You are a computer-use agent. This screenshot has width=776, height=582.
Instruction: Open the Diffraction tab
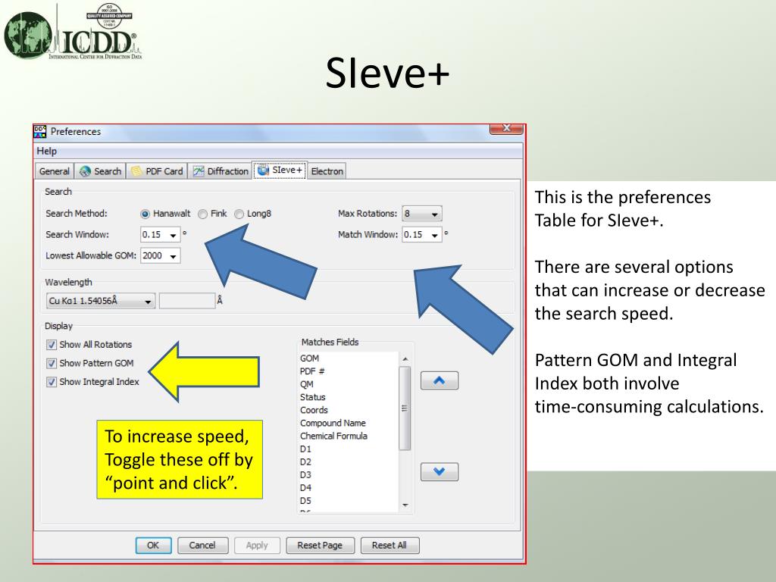click(x=221, y=171)
